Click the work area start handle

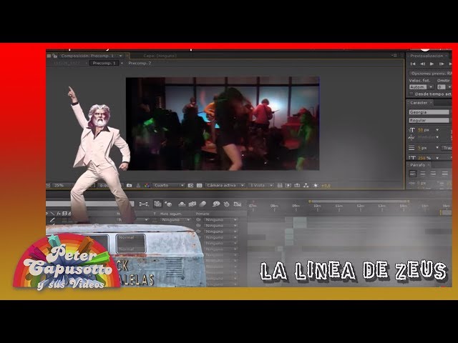coord(310,202)
